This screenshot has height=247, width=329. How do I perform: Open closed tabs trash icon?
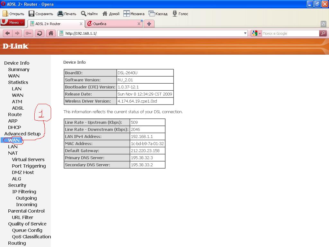point(323,24)
